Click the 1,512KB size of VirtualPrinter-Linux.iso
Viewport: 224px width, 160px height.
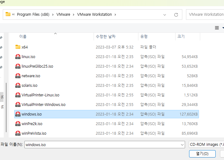(x=191, y=95)
